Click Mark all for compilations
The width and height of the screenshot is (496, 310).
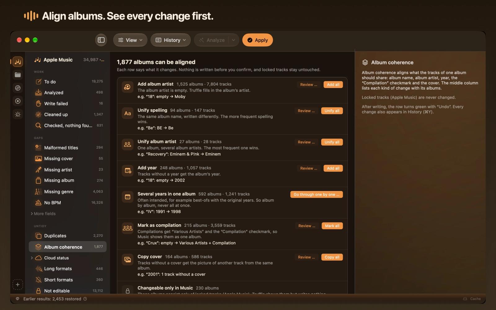click(332, 226)
